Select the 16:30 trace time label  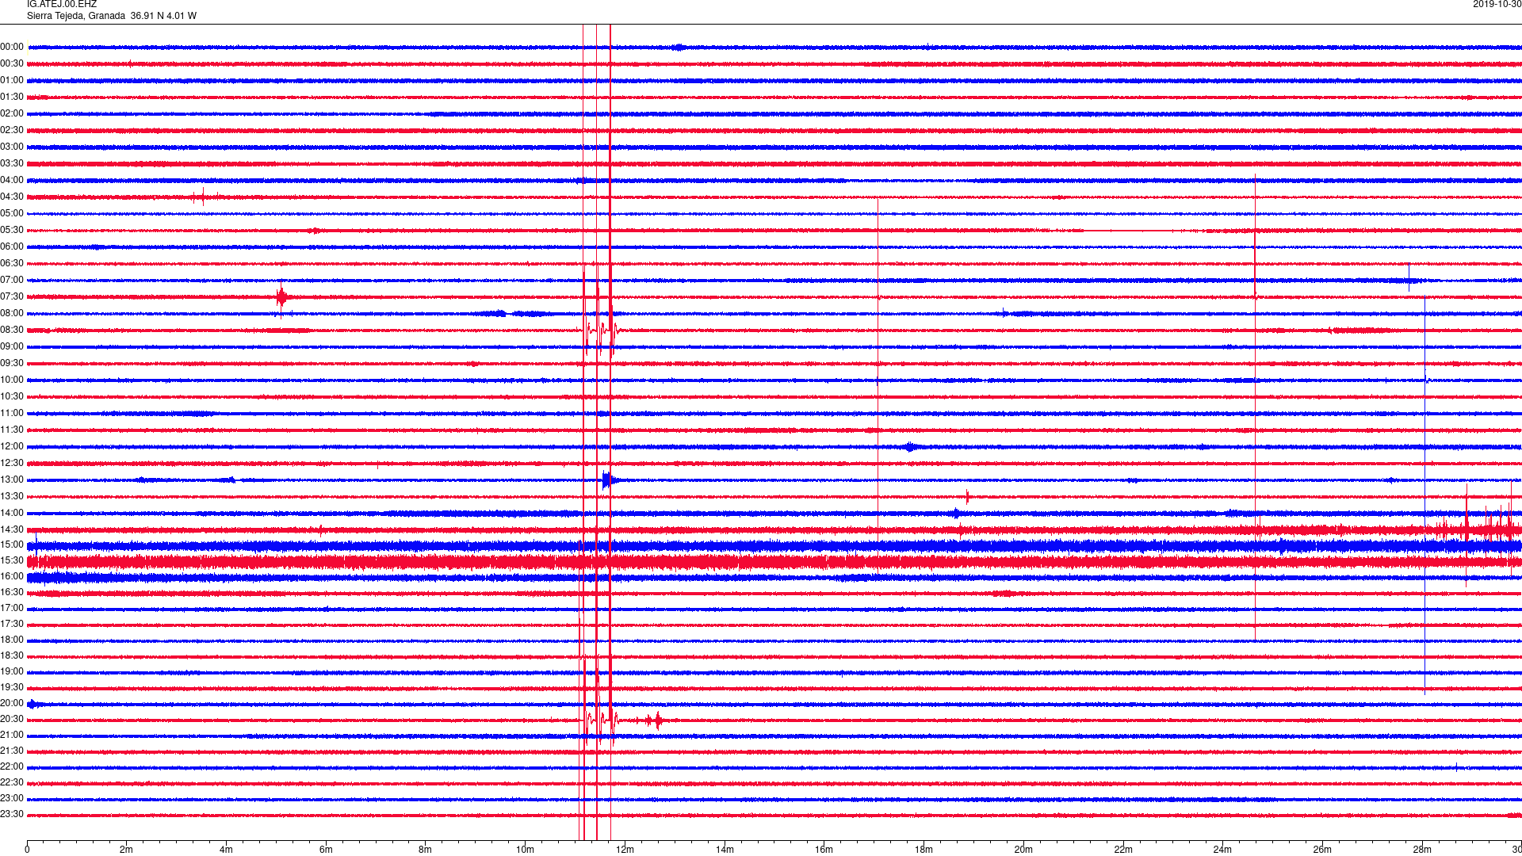click(x=12, y=592)
